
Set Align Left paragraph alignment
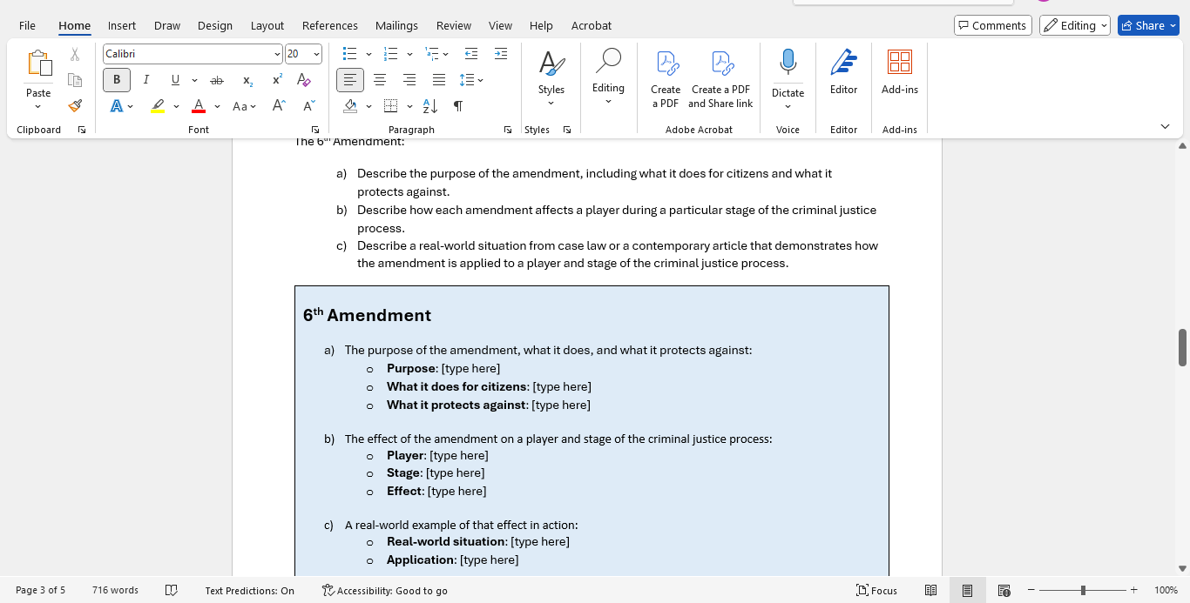350,80
